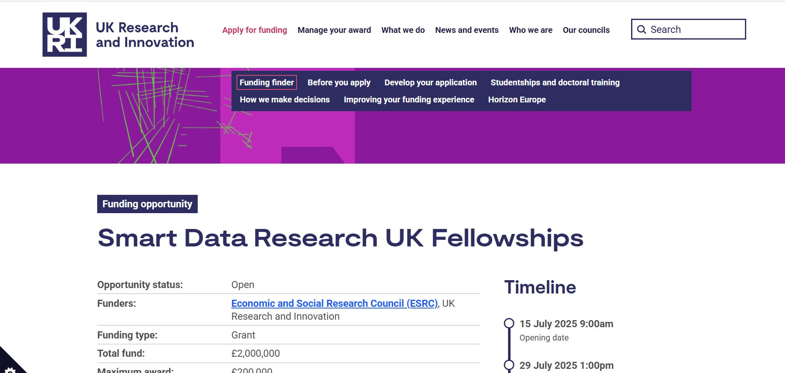Click the Opening date timeline marker
The width and height of the screenshot is (785, 373).
pyautogui.click(x=509, y=323)
